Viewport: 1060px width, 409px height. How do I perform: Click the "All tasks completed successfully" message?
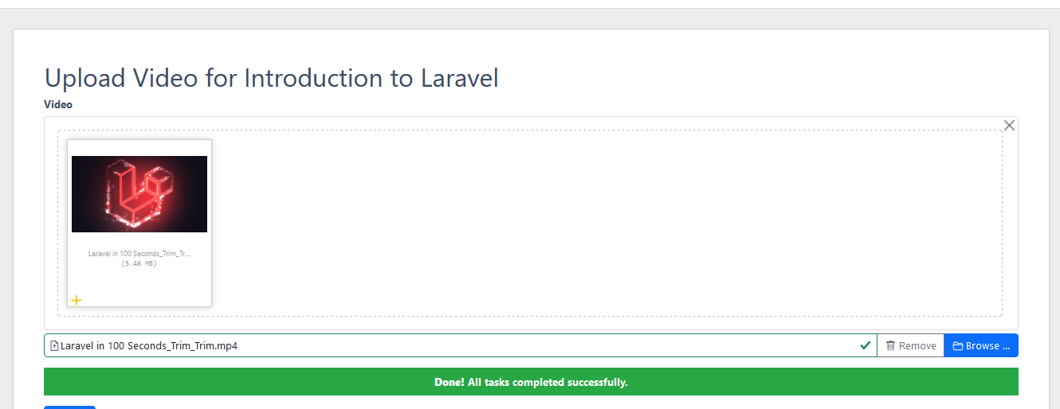point(548,383)
